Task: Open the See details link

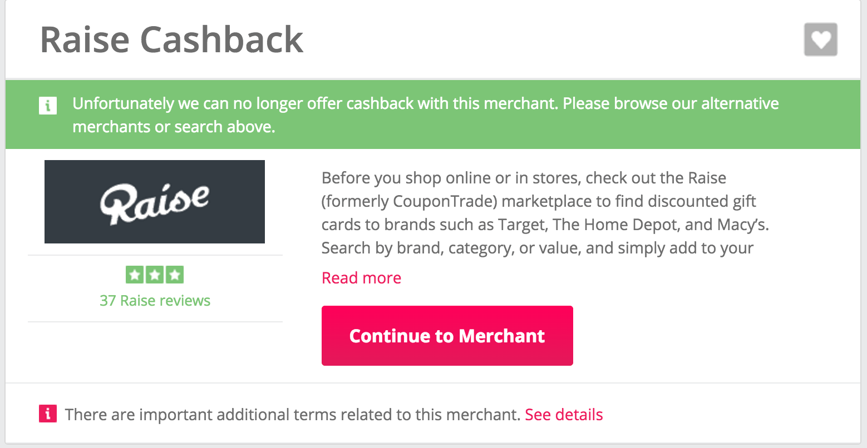Action: pos(564,415)
